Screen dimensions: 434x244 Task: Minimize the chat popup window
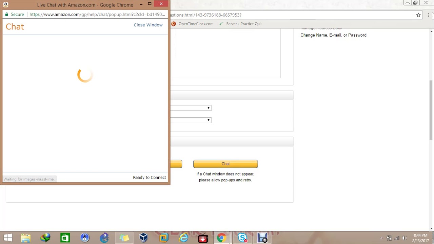[141, 4]
